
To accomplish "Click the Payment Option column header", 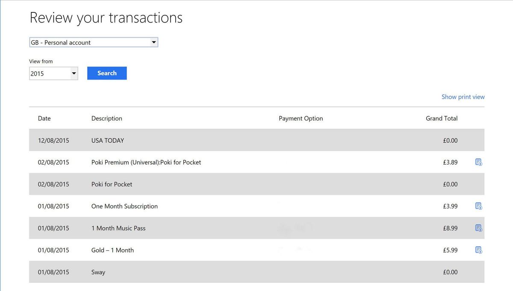I will (301, 118).
